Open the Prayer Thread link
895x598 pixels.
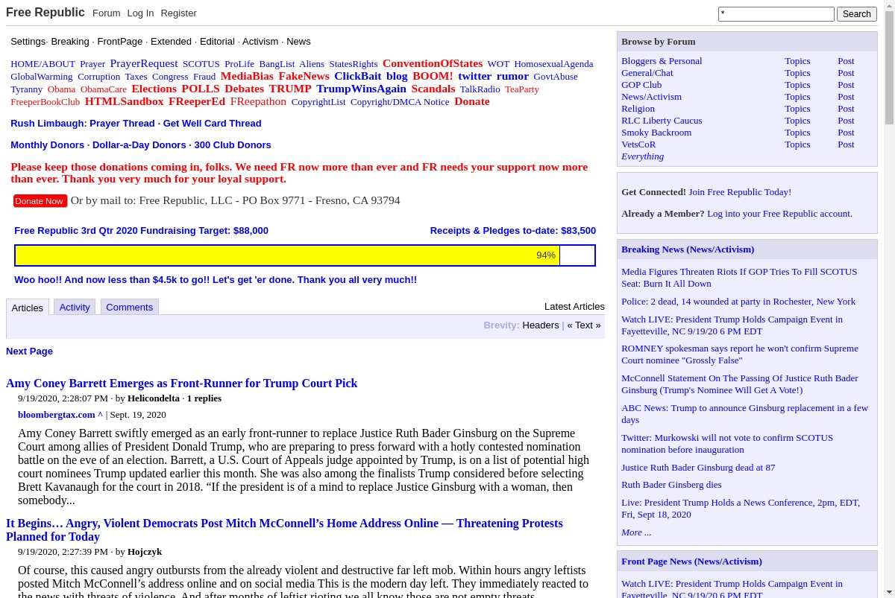pyautogui.click(x=122, y=124)
